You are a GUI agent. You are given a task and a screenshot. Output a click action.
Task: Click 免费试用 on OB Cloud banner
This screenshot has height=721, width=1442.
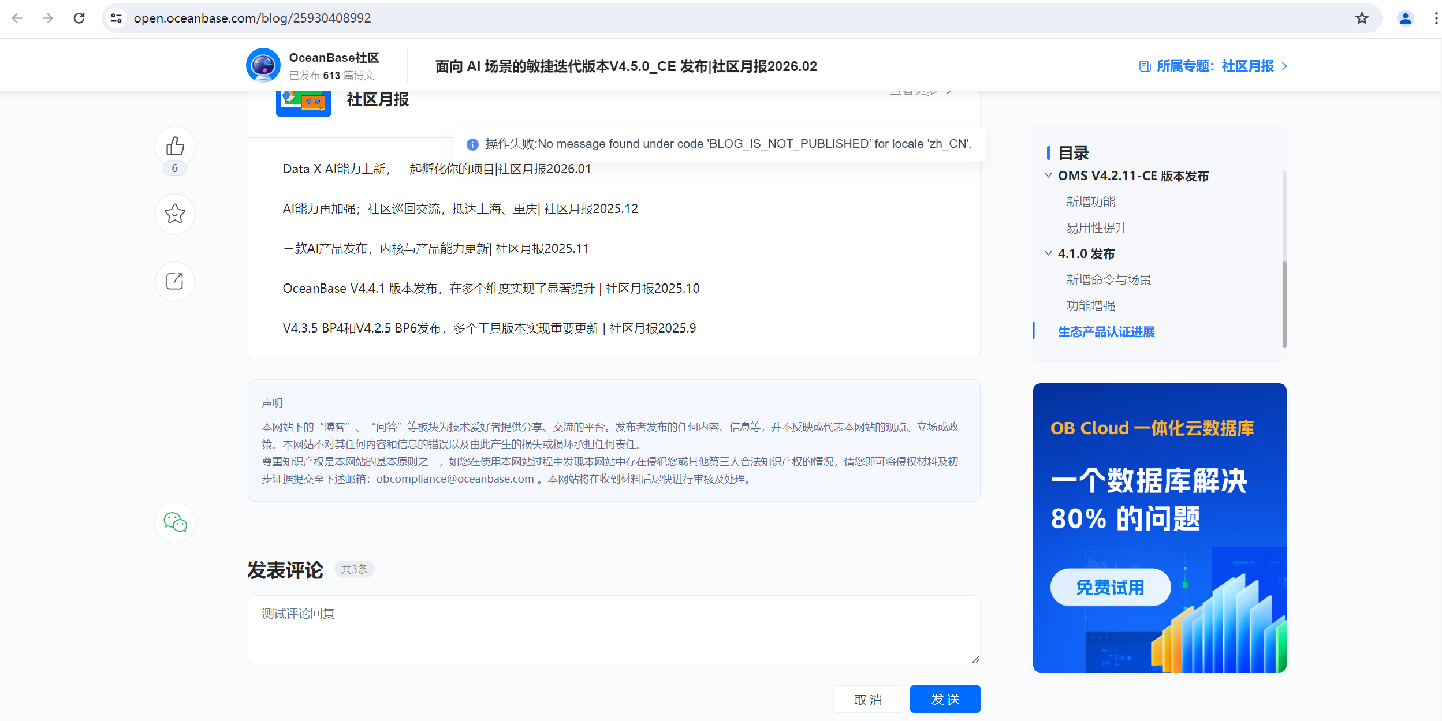(1110, 587)
